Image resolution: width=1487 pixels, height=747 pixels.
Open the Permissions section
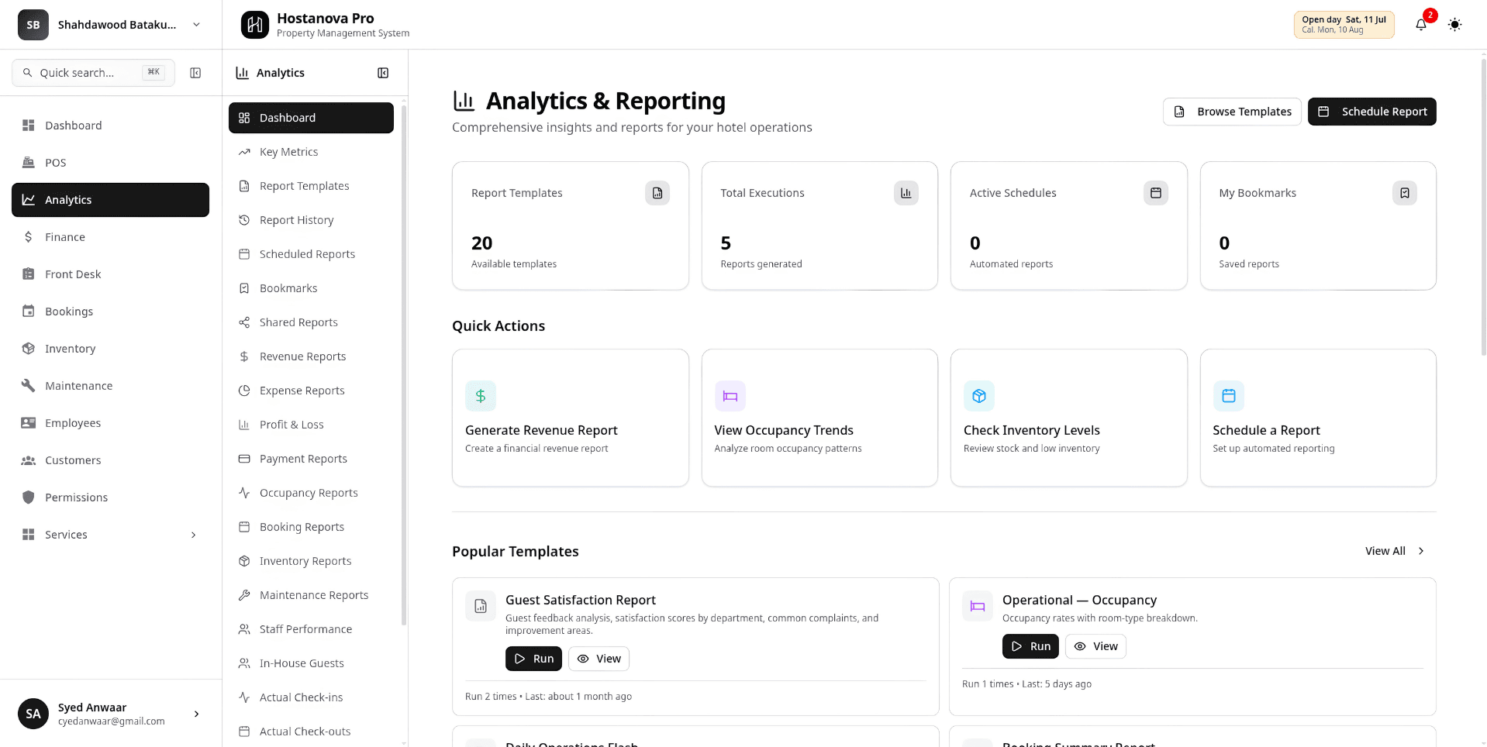tap(110, 497)
